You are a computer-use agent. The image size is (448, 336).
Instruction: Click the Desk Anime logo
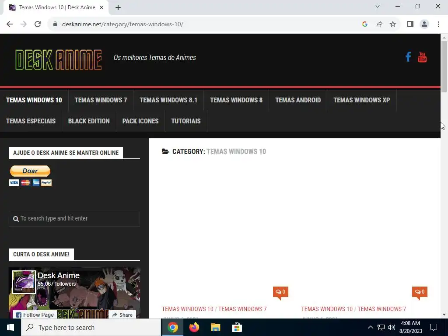[x=59, y=59]
